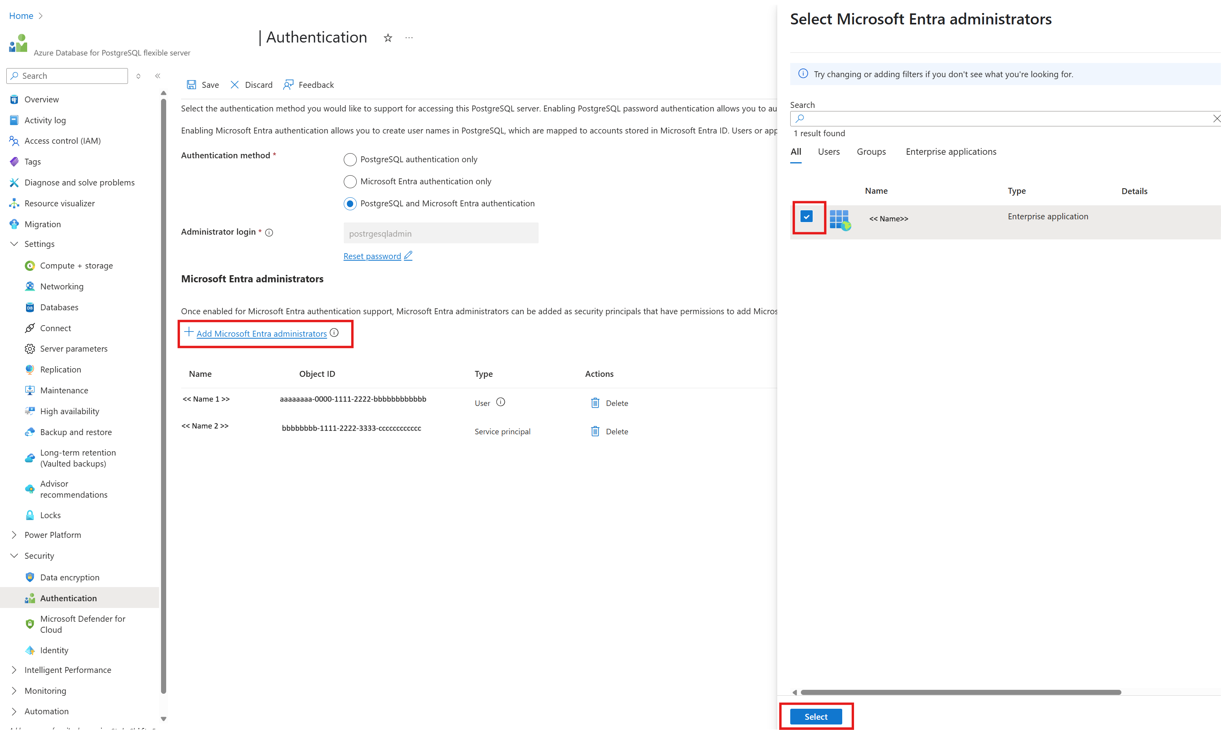Collapse the Settings section
1221x730 pixels.
click(x=13, y=243)
